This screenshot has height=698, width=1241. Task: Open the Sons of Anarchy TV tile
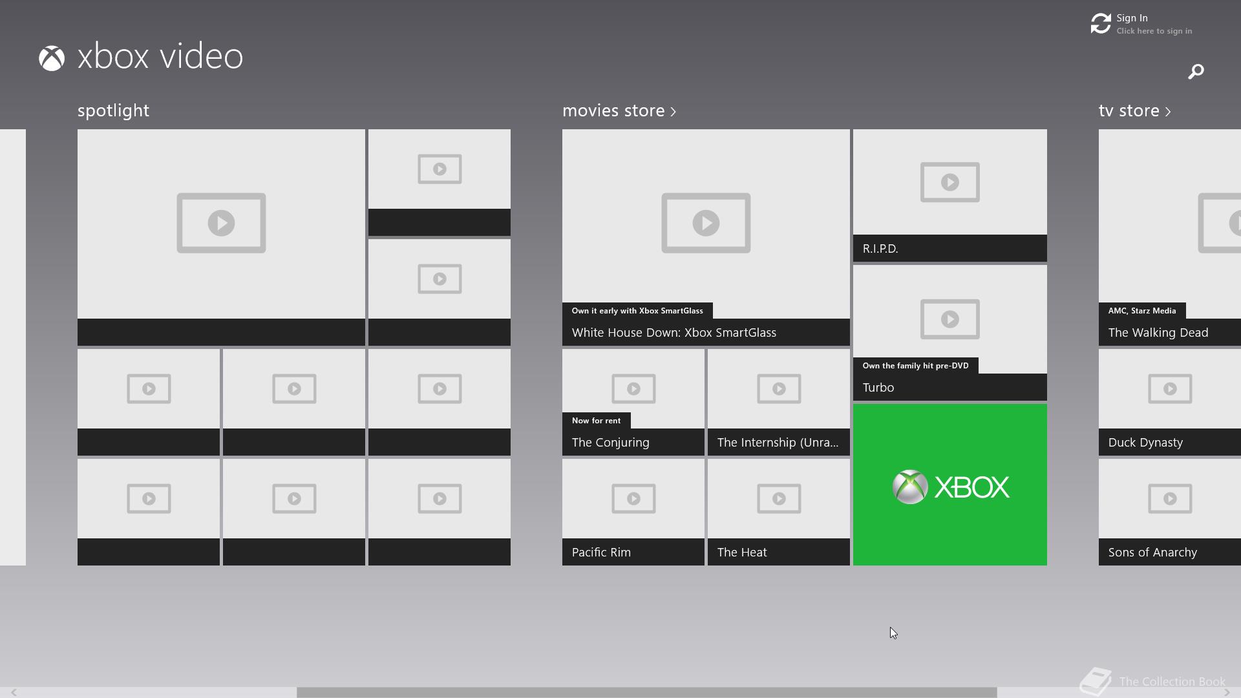point(1170,512)
